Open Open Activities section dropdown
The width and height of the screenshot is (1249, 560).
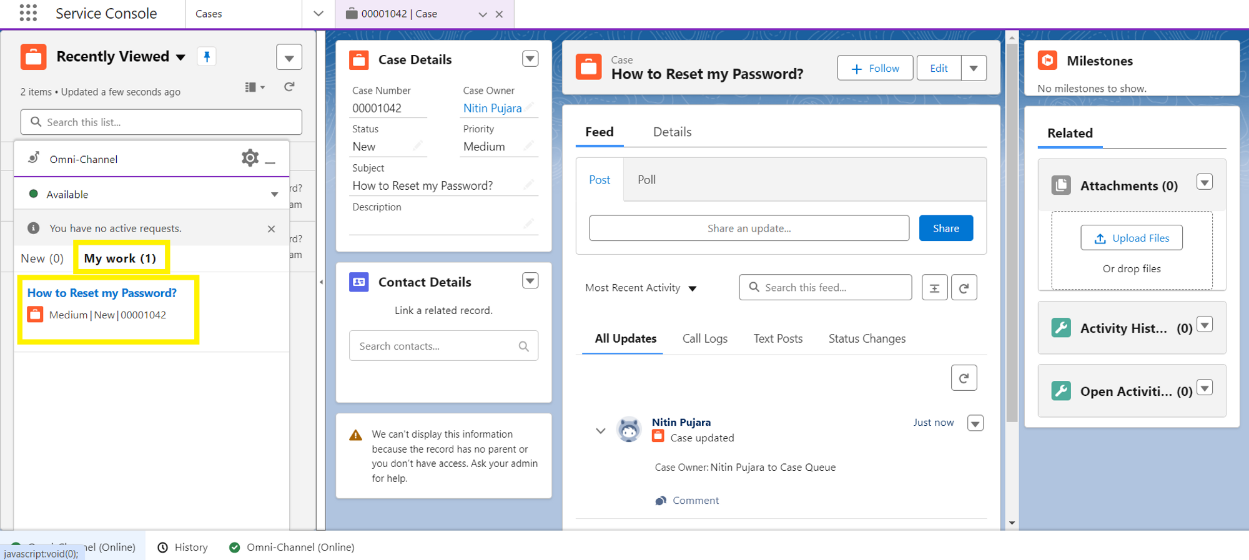1205,388
